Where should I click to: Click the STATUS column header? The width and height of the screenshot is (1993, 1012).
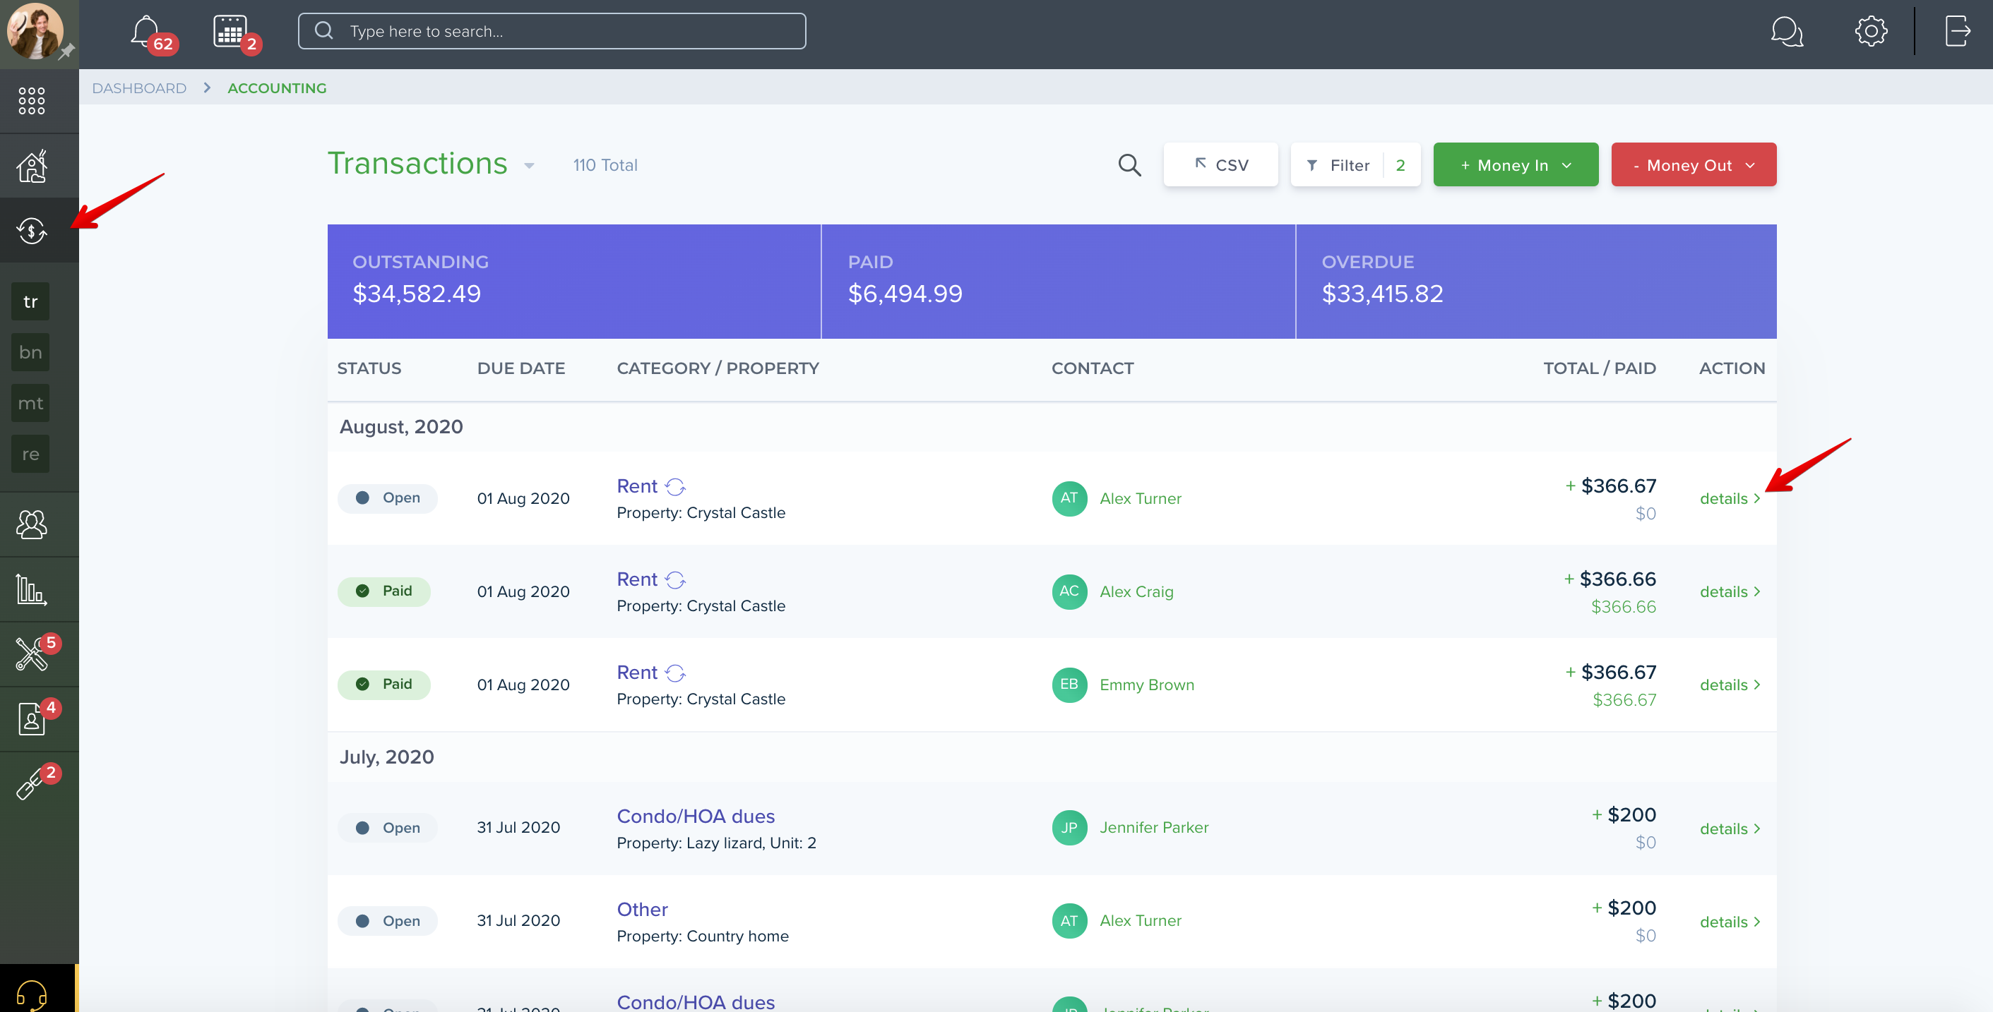pyautogui.click(x=369, y=369)
